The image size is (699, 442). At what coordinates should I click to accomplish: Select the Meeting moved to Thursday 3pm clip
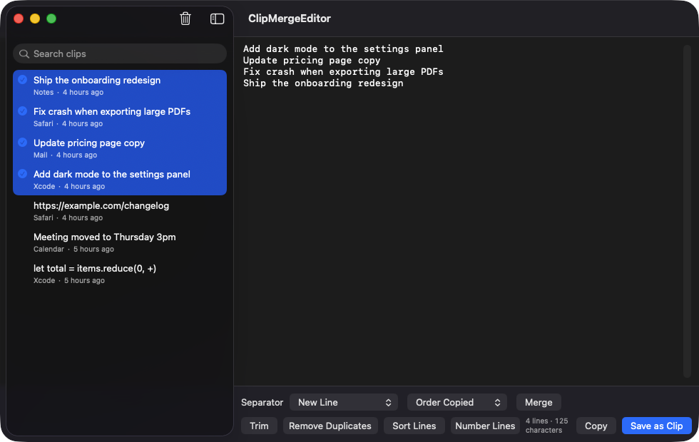(x=120, y=242)
